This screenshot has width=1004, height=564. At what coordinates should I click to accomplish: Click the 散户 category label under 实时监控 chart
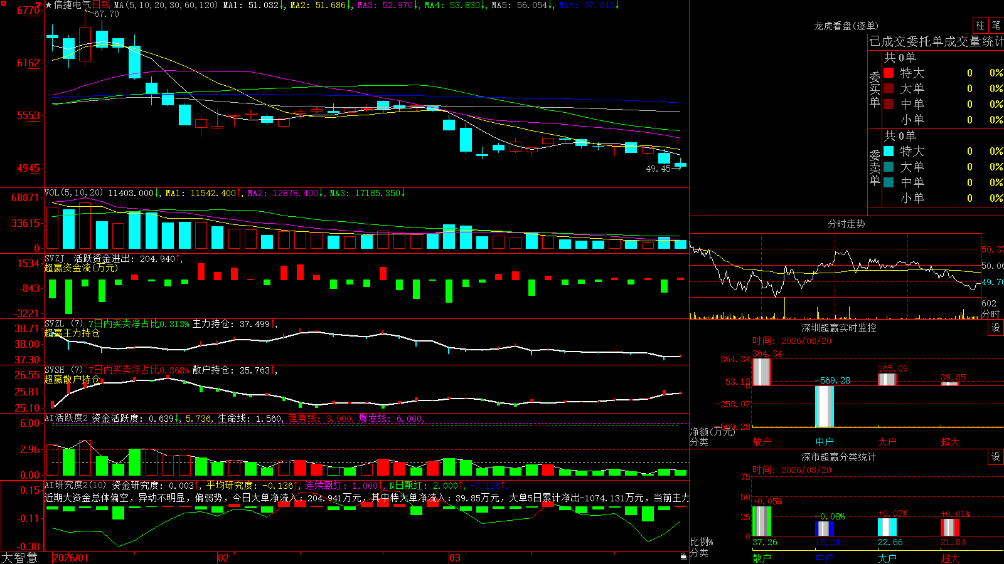click(762, 442)
